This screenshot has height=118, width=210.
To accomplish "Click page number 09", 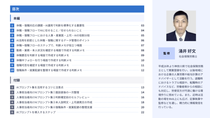I will click(142, 55).
